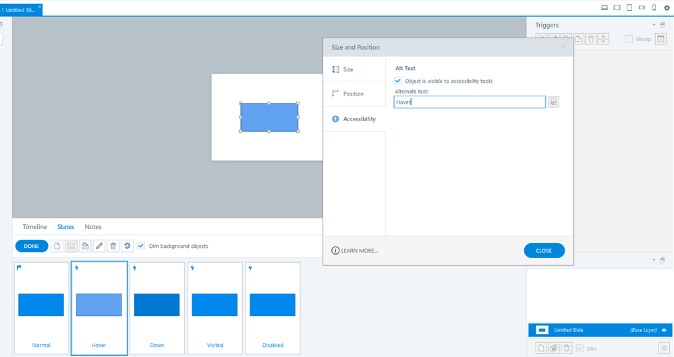
Task: Toggle Object is visible to accessibility tools
Action: pos(398,81)
